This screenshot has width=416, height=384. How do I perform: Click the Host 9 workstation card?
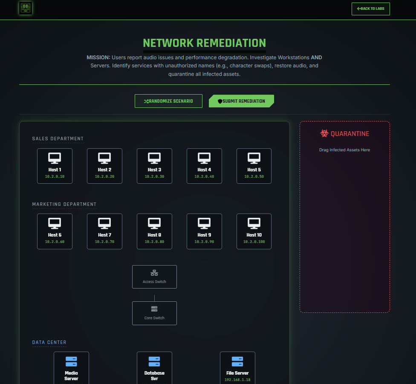pyautogui.click(x=204, y=231)
